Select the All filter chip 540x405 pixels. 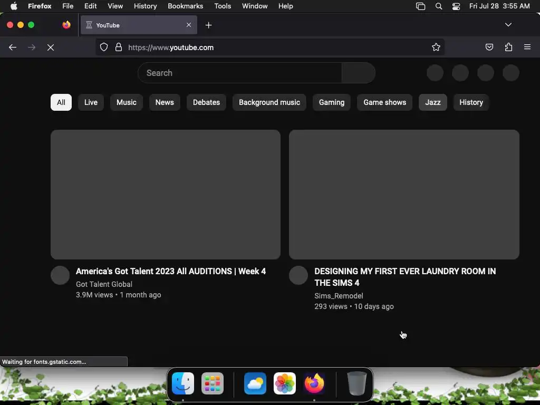coord(61,102)
